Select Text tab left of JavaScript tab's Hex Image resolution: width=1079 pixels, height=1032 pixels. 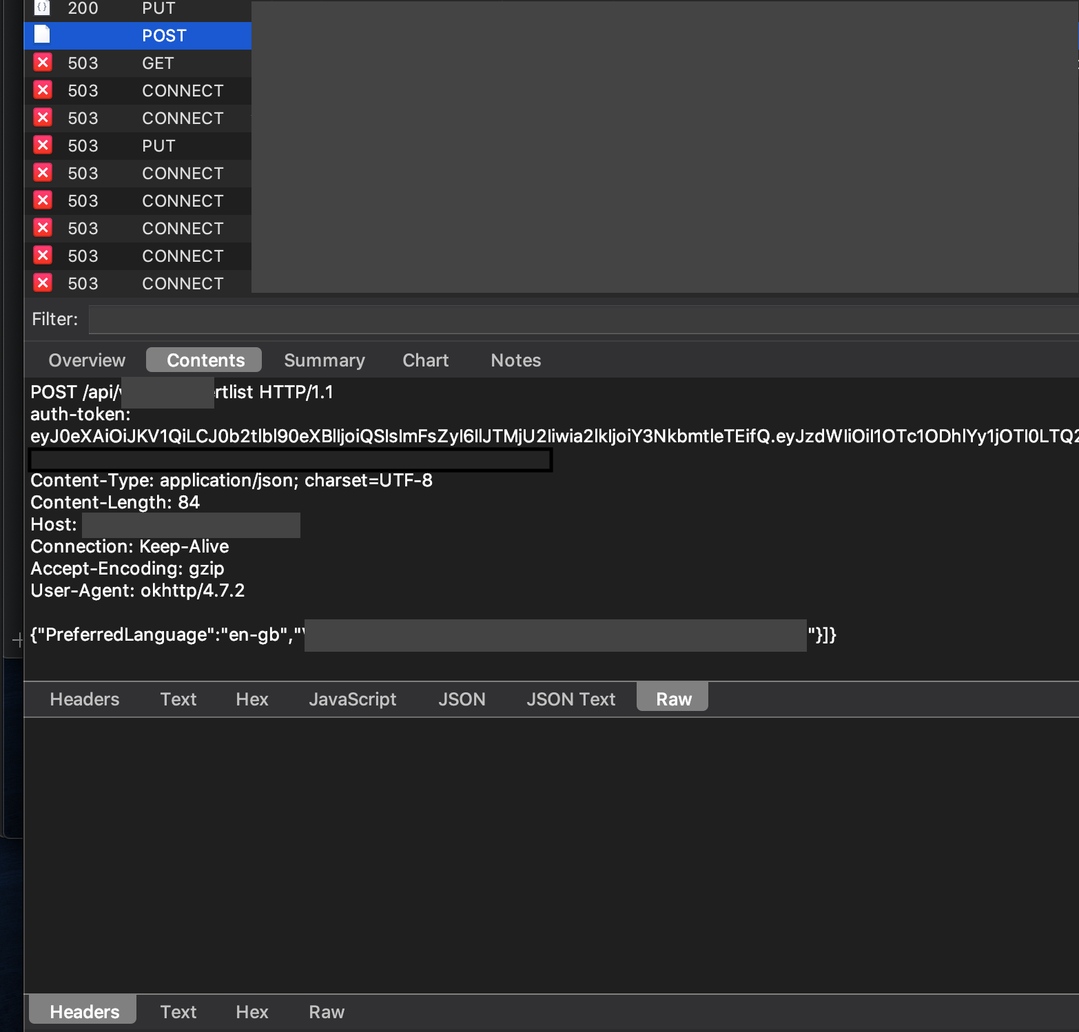pyautogui.click(x=178, y=699)
